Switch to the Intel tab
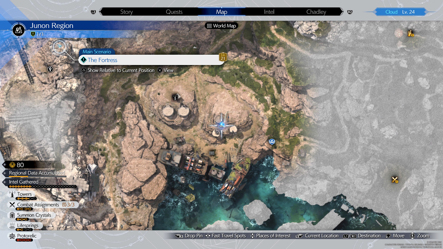443x249 pixels. click(269, 12)
